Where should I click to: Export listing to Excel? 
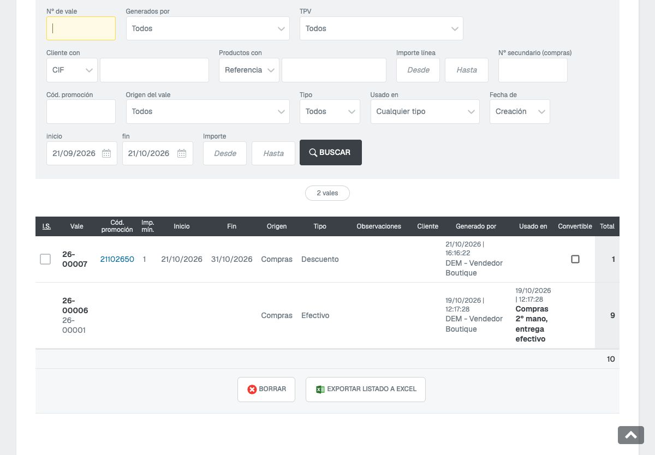pyautogui.click(x=366, y=390)
